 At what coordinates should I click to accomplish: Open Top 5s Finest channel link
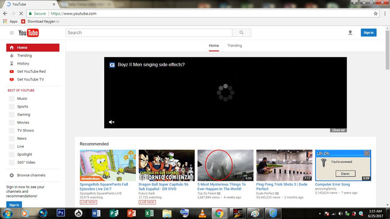tap(207, 193)
